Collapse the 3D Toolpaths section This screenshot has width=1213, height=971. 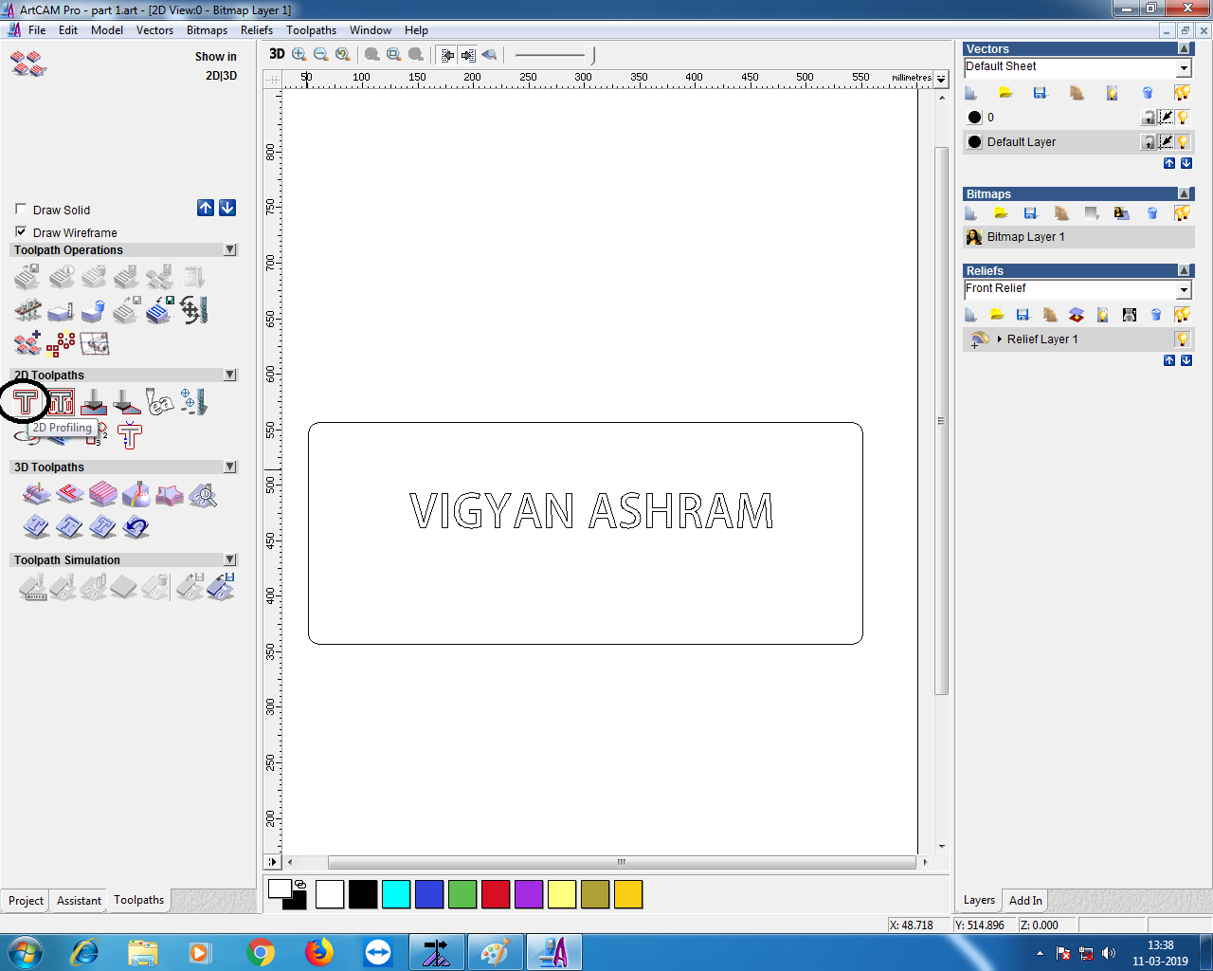[230, 467]
